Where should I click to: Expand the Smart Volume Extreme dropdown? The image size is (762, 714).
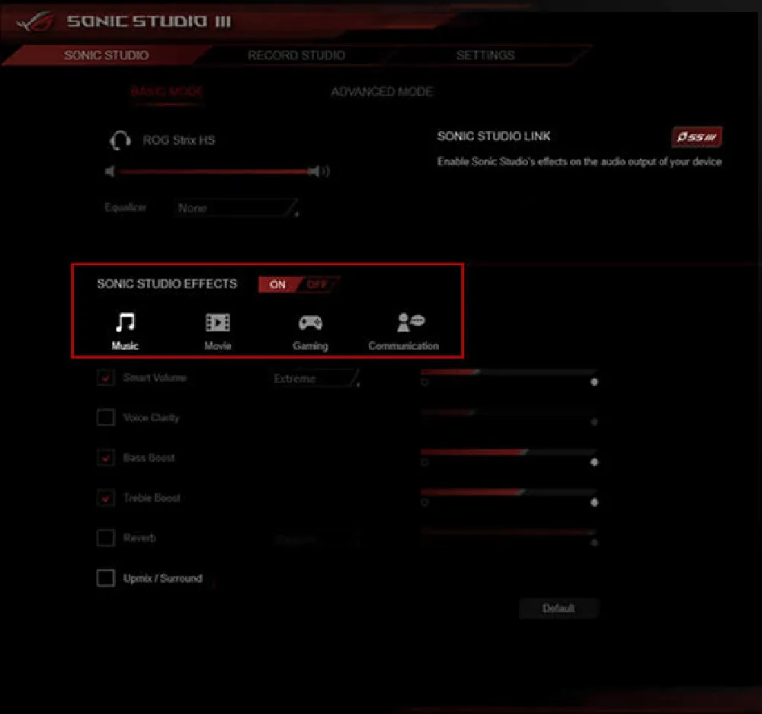click(x=315, y=378)
